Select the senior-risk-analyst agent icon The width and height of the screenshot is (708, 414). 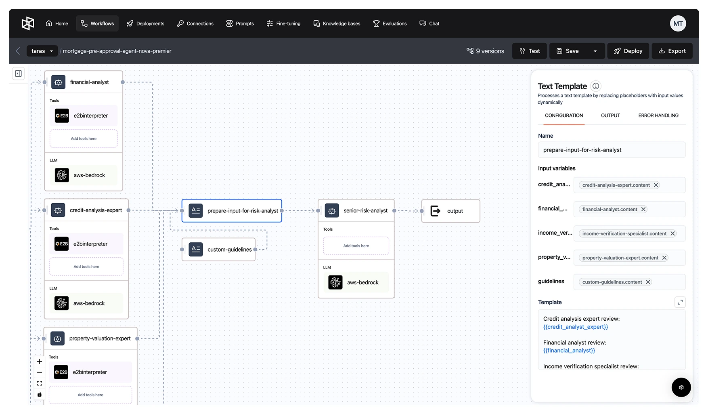pyautogui.click(x=332, y=210)
